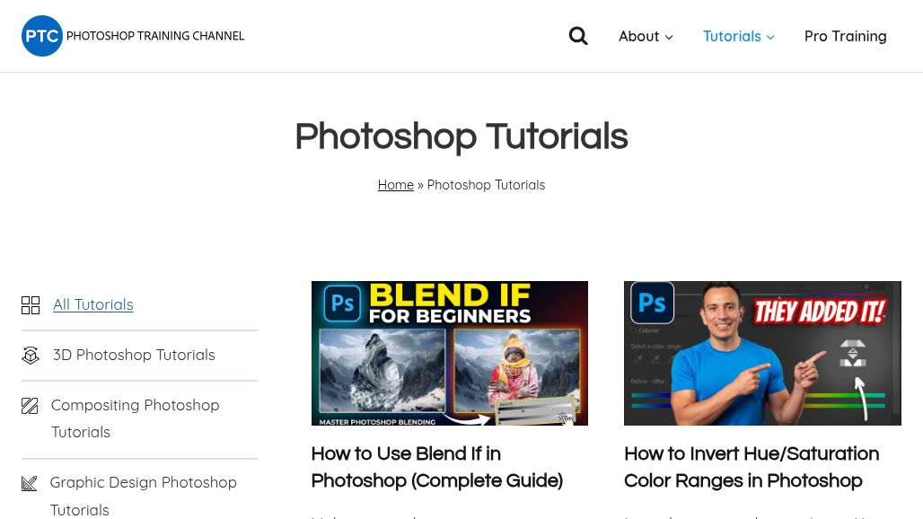Viewport: 923px width, 519px height.
Task: Expand the Tutorials dropdown chevron
Action: [769, 37]
